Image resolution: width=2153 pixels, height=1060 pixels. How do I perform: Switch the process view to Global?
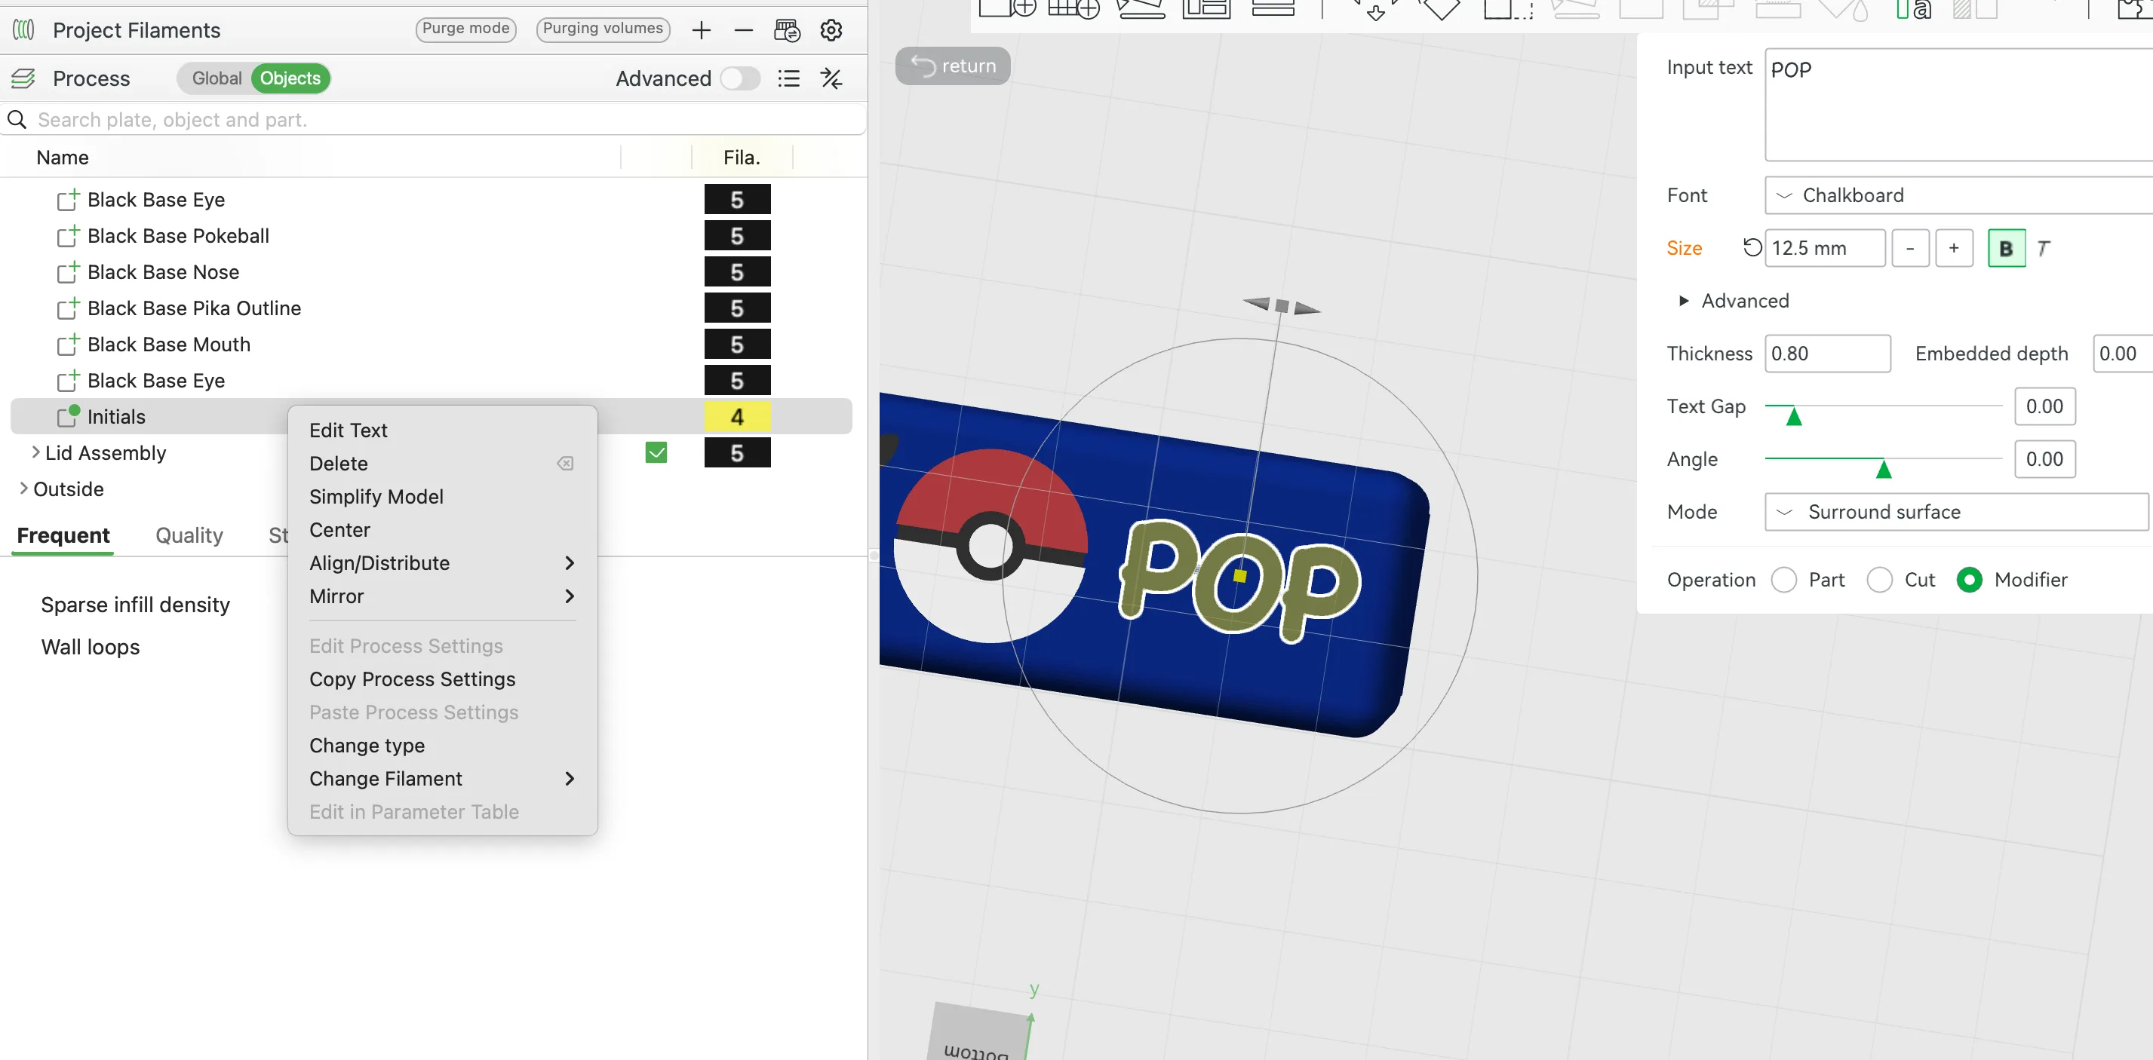pos(216,78)
